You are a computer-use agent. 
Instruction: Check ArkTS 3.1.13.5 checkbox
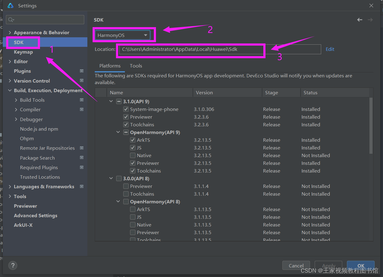pos(133,209)
